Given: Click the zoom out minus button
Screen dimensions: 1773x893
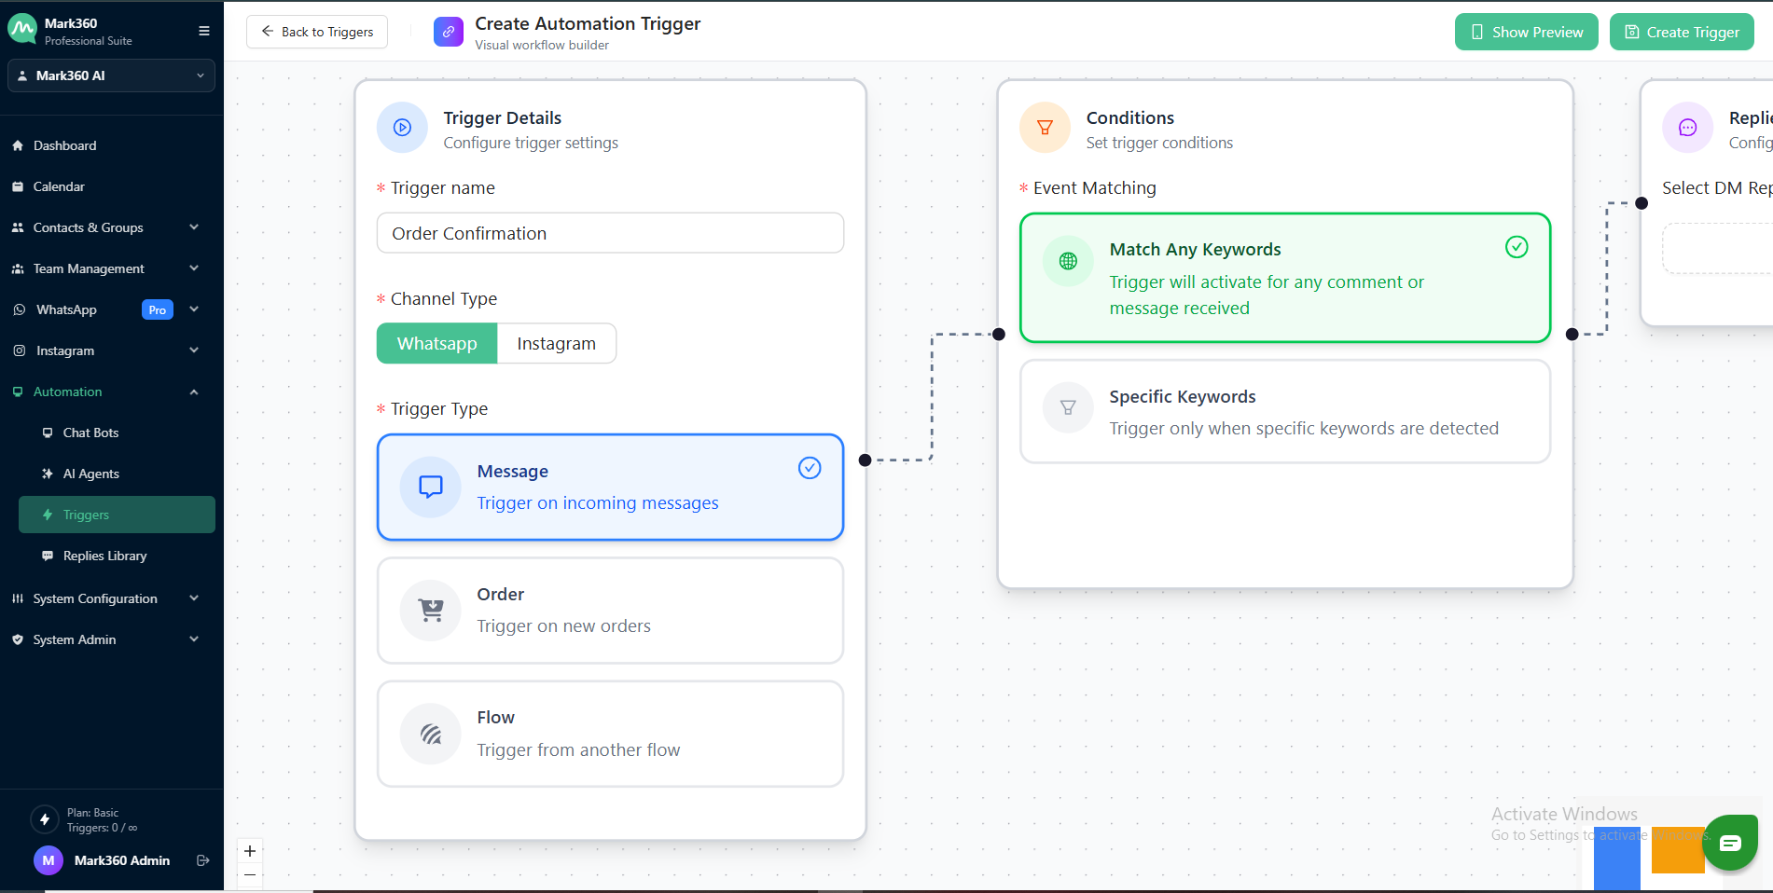Looking at the screenshot, I should point(250,875).
